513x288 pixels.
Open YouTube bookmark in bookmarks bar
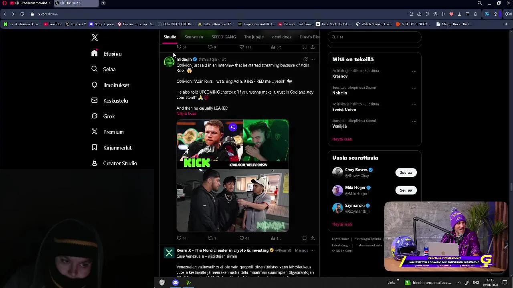tap(53, 24)
